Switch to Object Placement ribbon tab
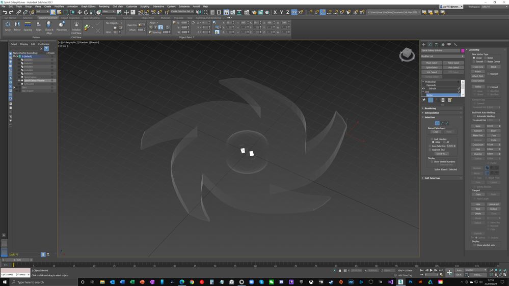Image resolution: width=509 pixels, height=286 pixels. [48, 18]
